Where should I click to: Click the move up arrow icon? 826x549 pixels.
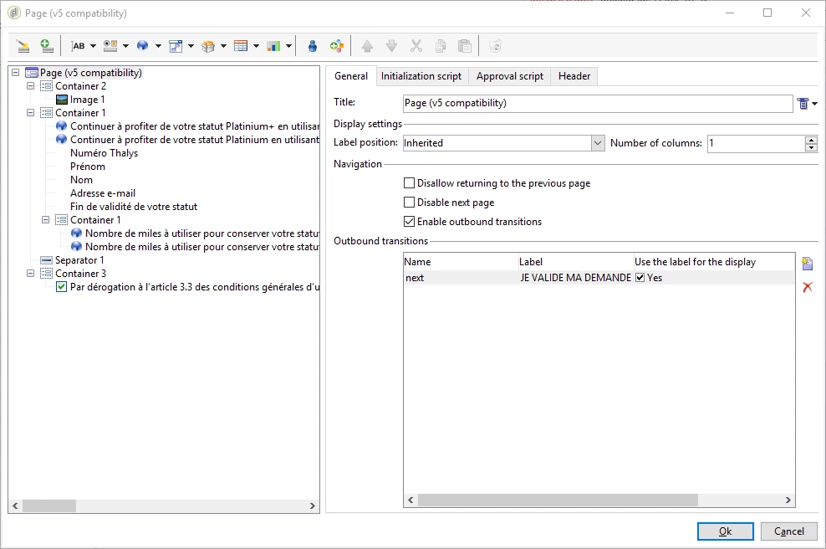pos(367,46)
